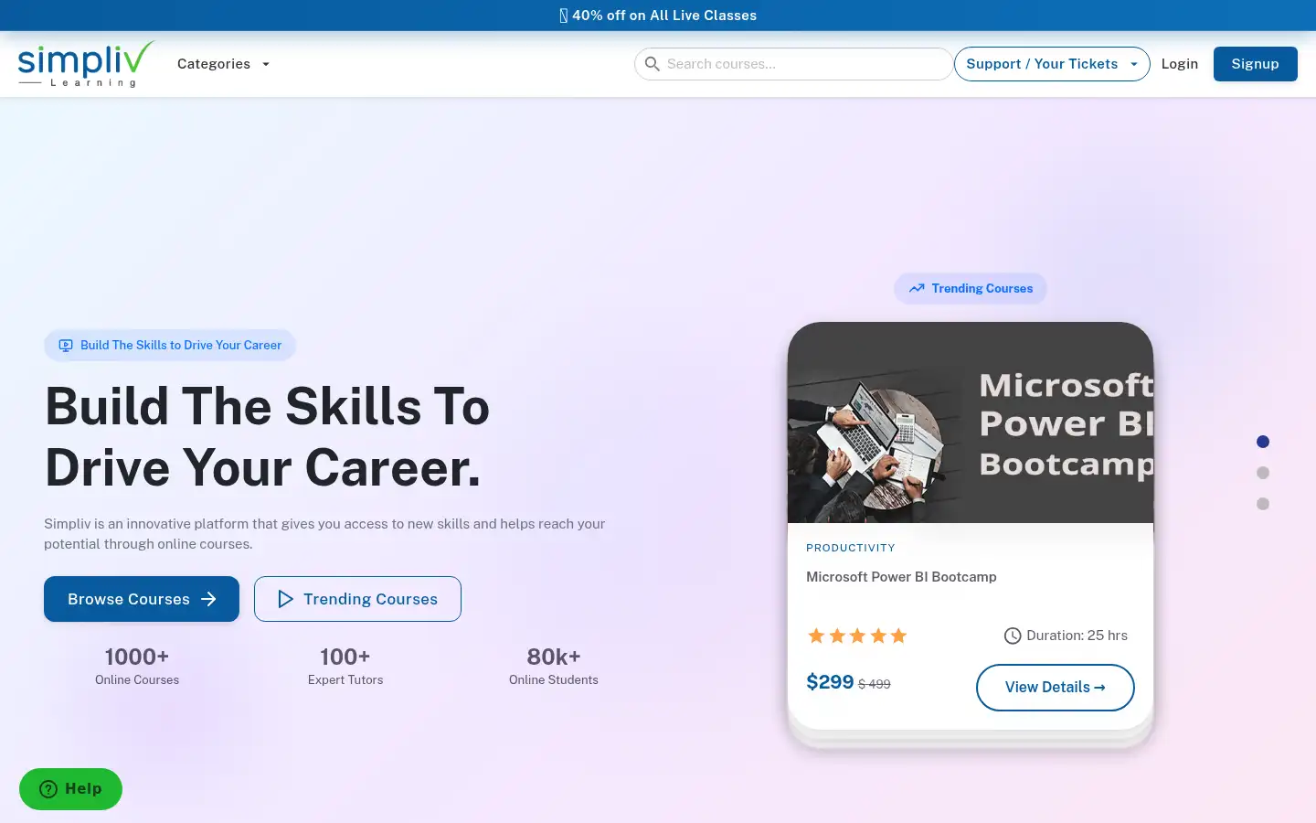Click the 1000+ Online Courses stat
Viewport: 1316px width, 823px height.
(137, 666)
